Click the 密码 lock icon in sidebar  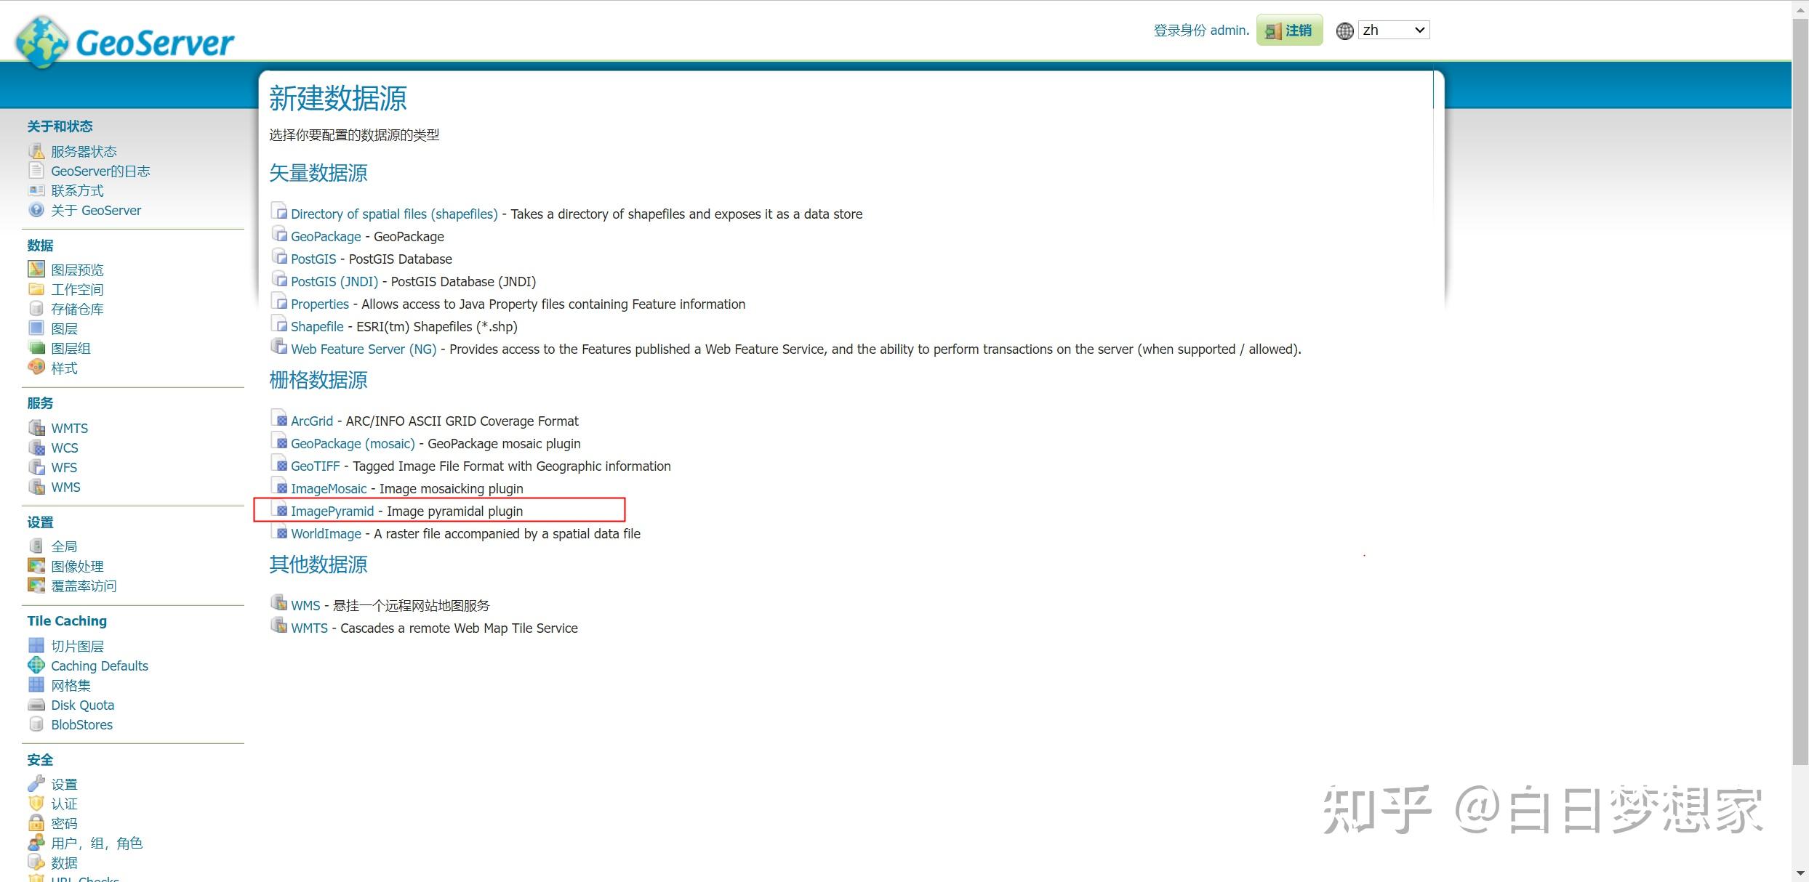pos(36,823)
